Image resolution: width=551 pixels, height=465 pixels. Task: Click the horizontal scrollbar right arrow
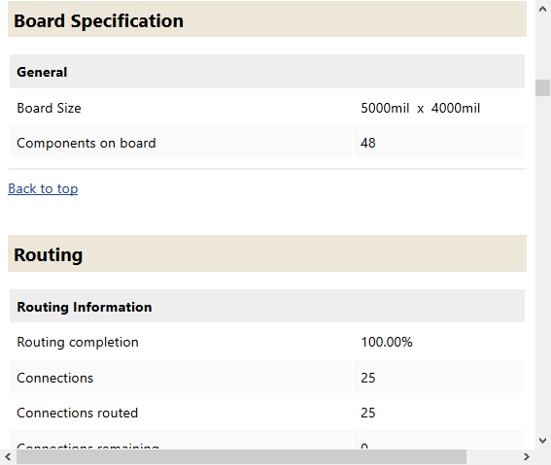[526, 457]
